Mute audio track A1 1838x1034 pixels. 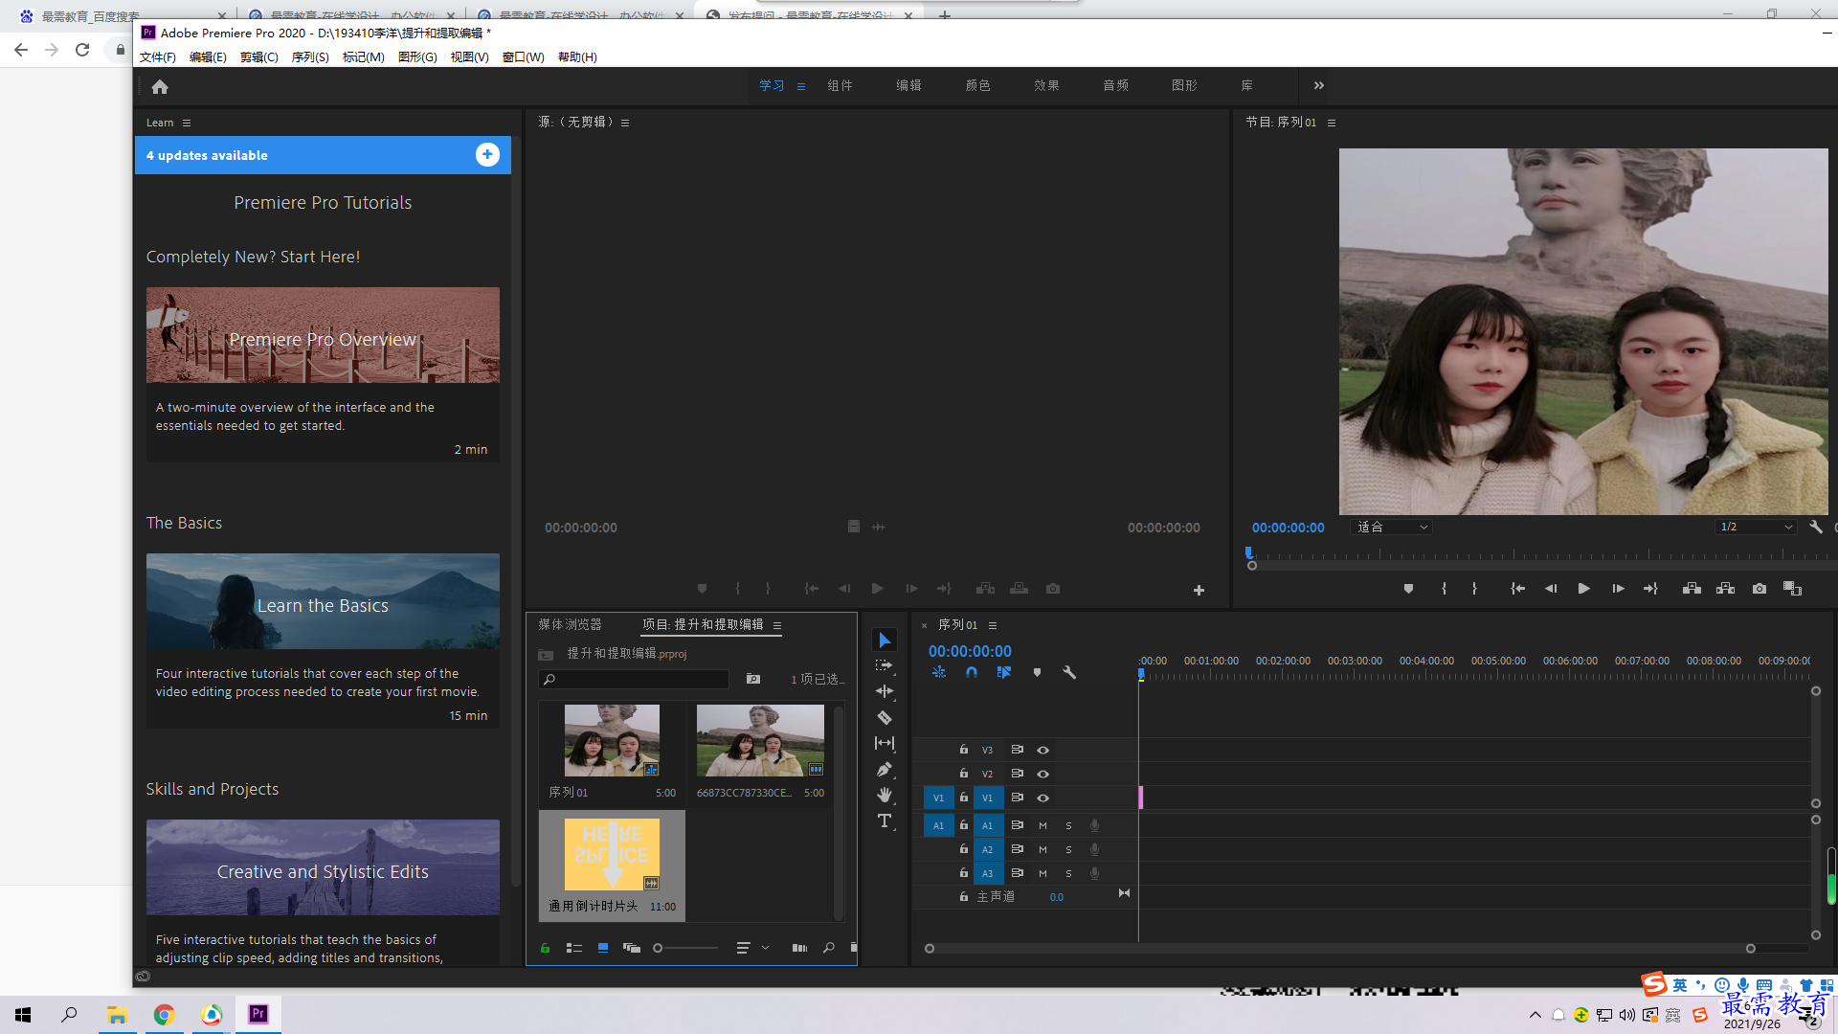(1043, 825)
